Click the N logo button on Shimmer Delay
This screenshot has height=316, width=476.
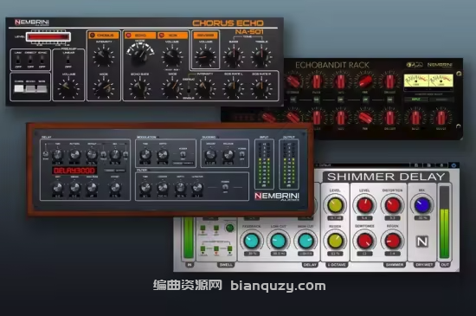click(x=422, y=242)
